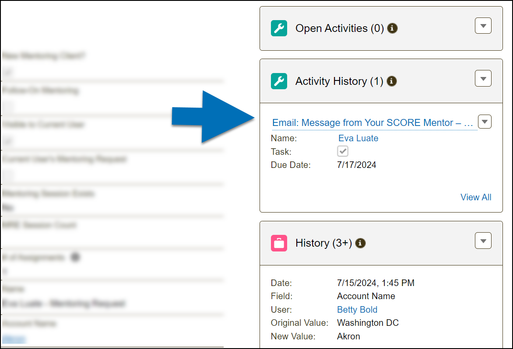Click the info icon beside Open Activities
This screenshot has height=349, width=513.
pyautogui.click(x=392, y=28)
